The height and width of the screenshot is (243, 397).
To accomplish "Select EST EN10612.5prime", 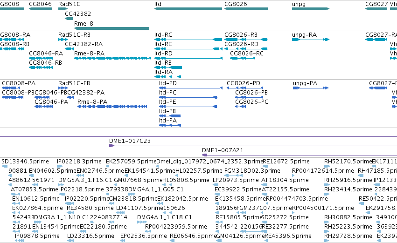I will 16,203.
